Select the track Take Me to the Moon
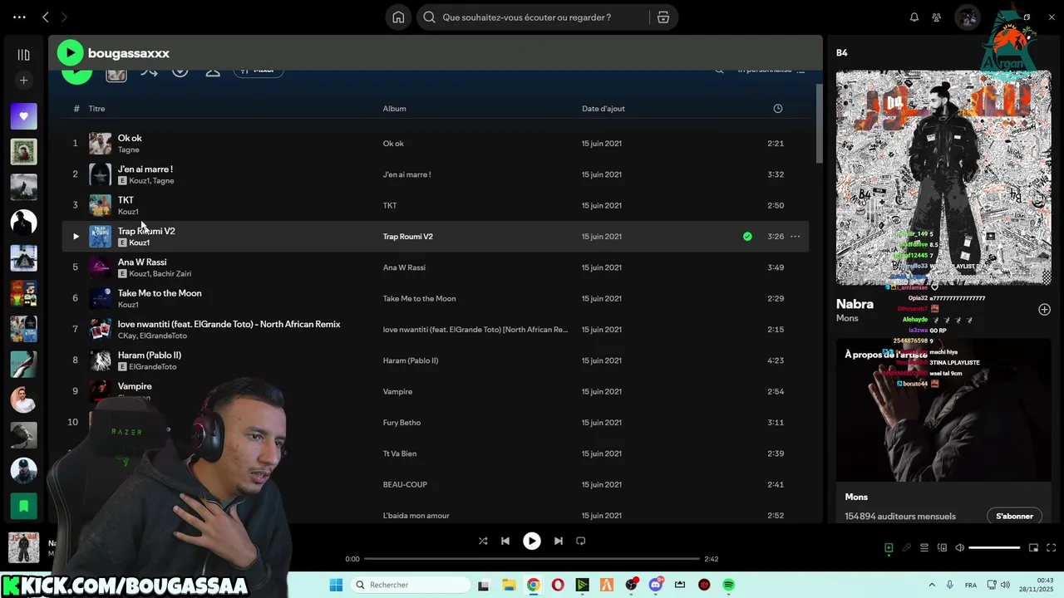The height and width of the screenshot is (598, 1064). 160,293
